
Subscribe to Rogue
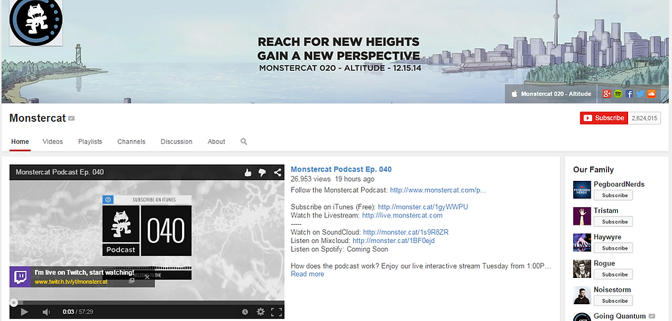tap(614, 274)
